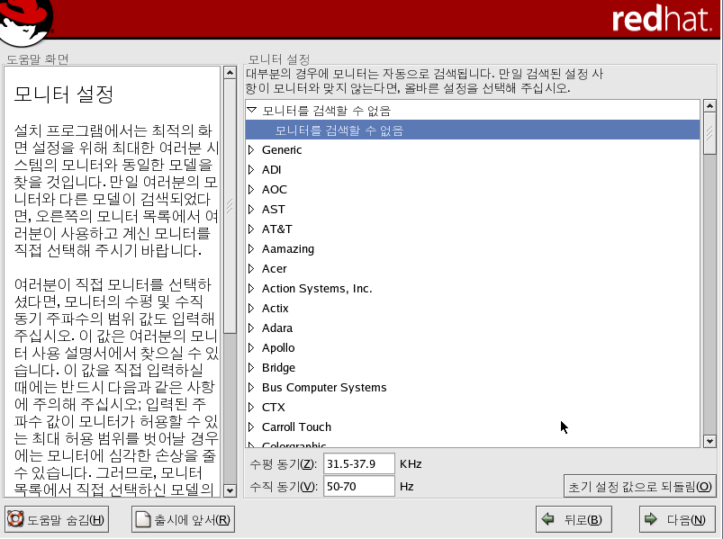Open release notes via 출시에 앞서 button
This screenshot has width=723, height=539.
[x=183, y=519]
